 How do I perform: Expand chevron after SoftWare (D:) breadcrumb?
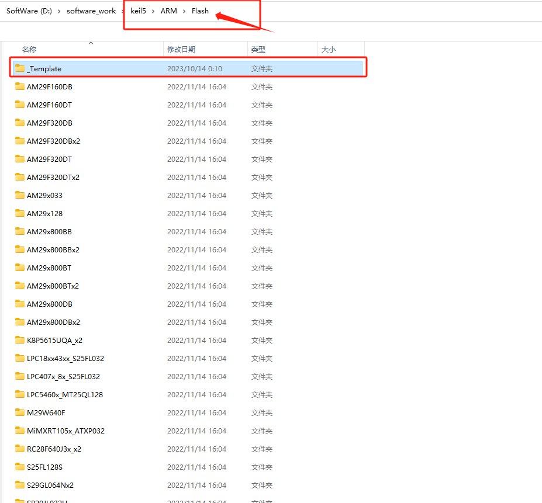[59, 12]
